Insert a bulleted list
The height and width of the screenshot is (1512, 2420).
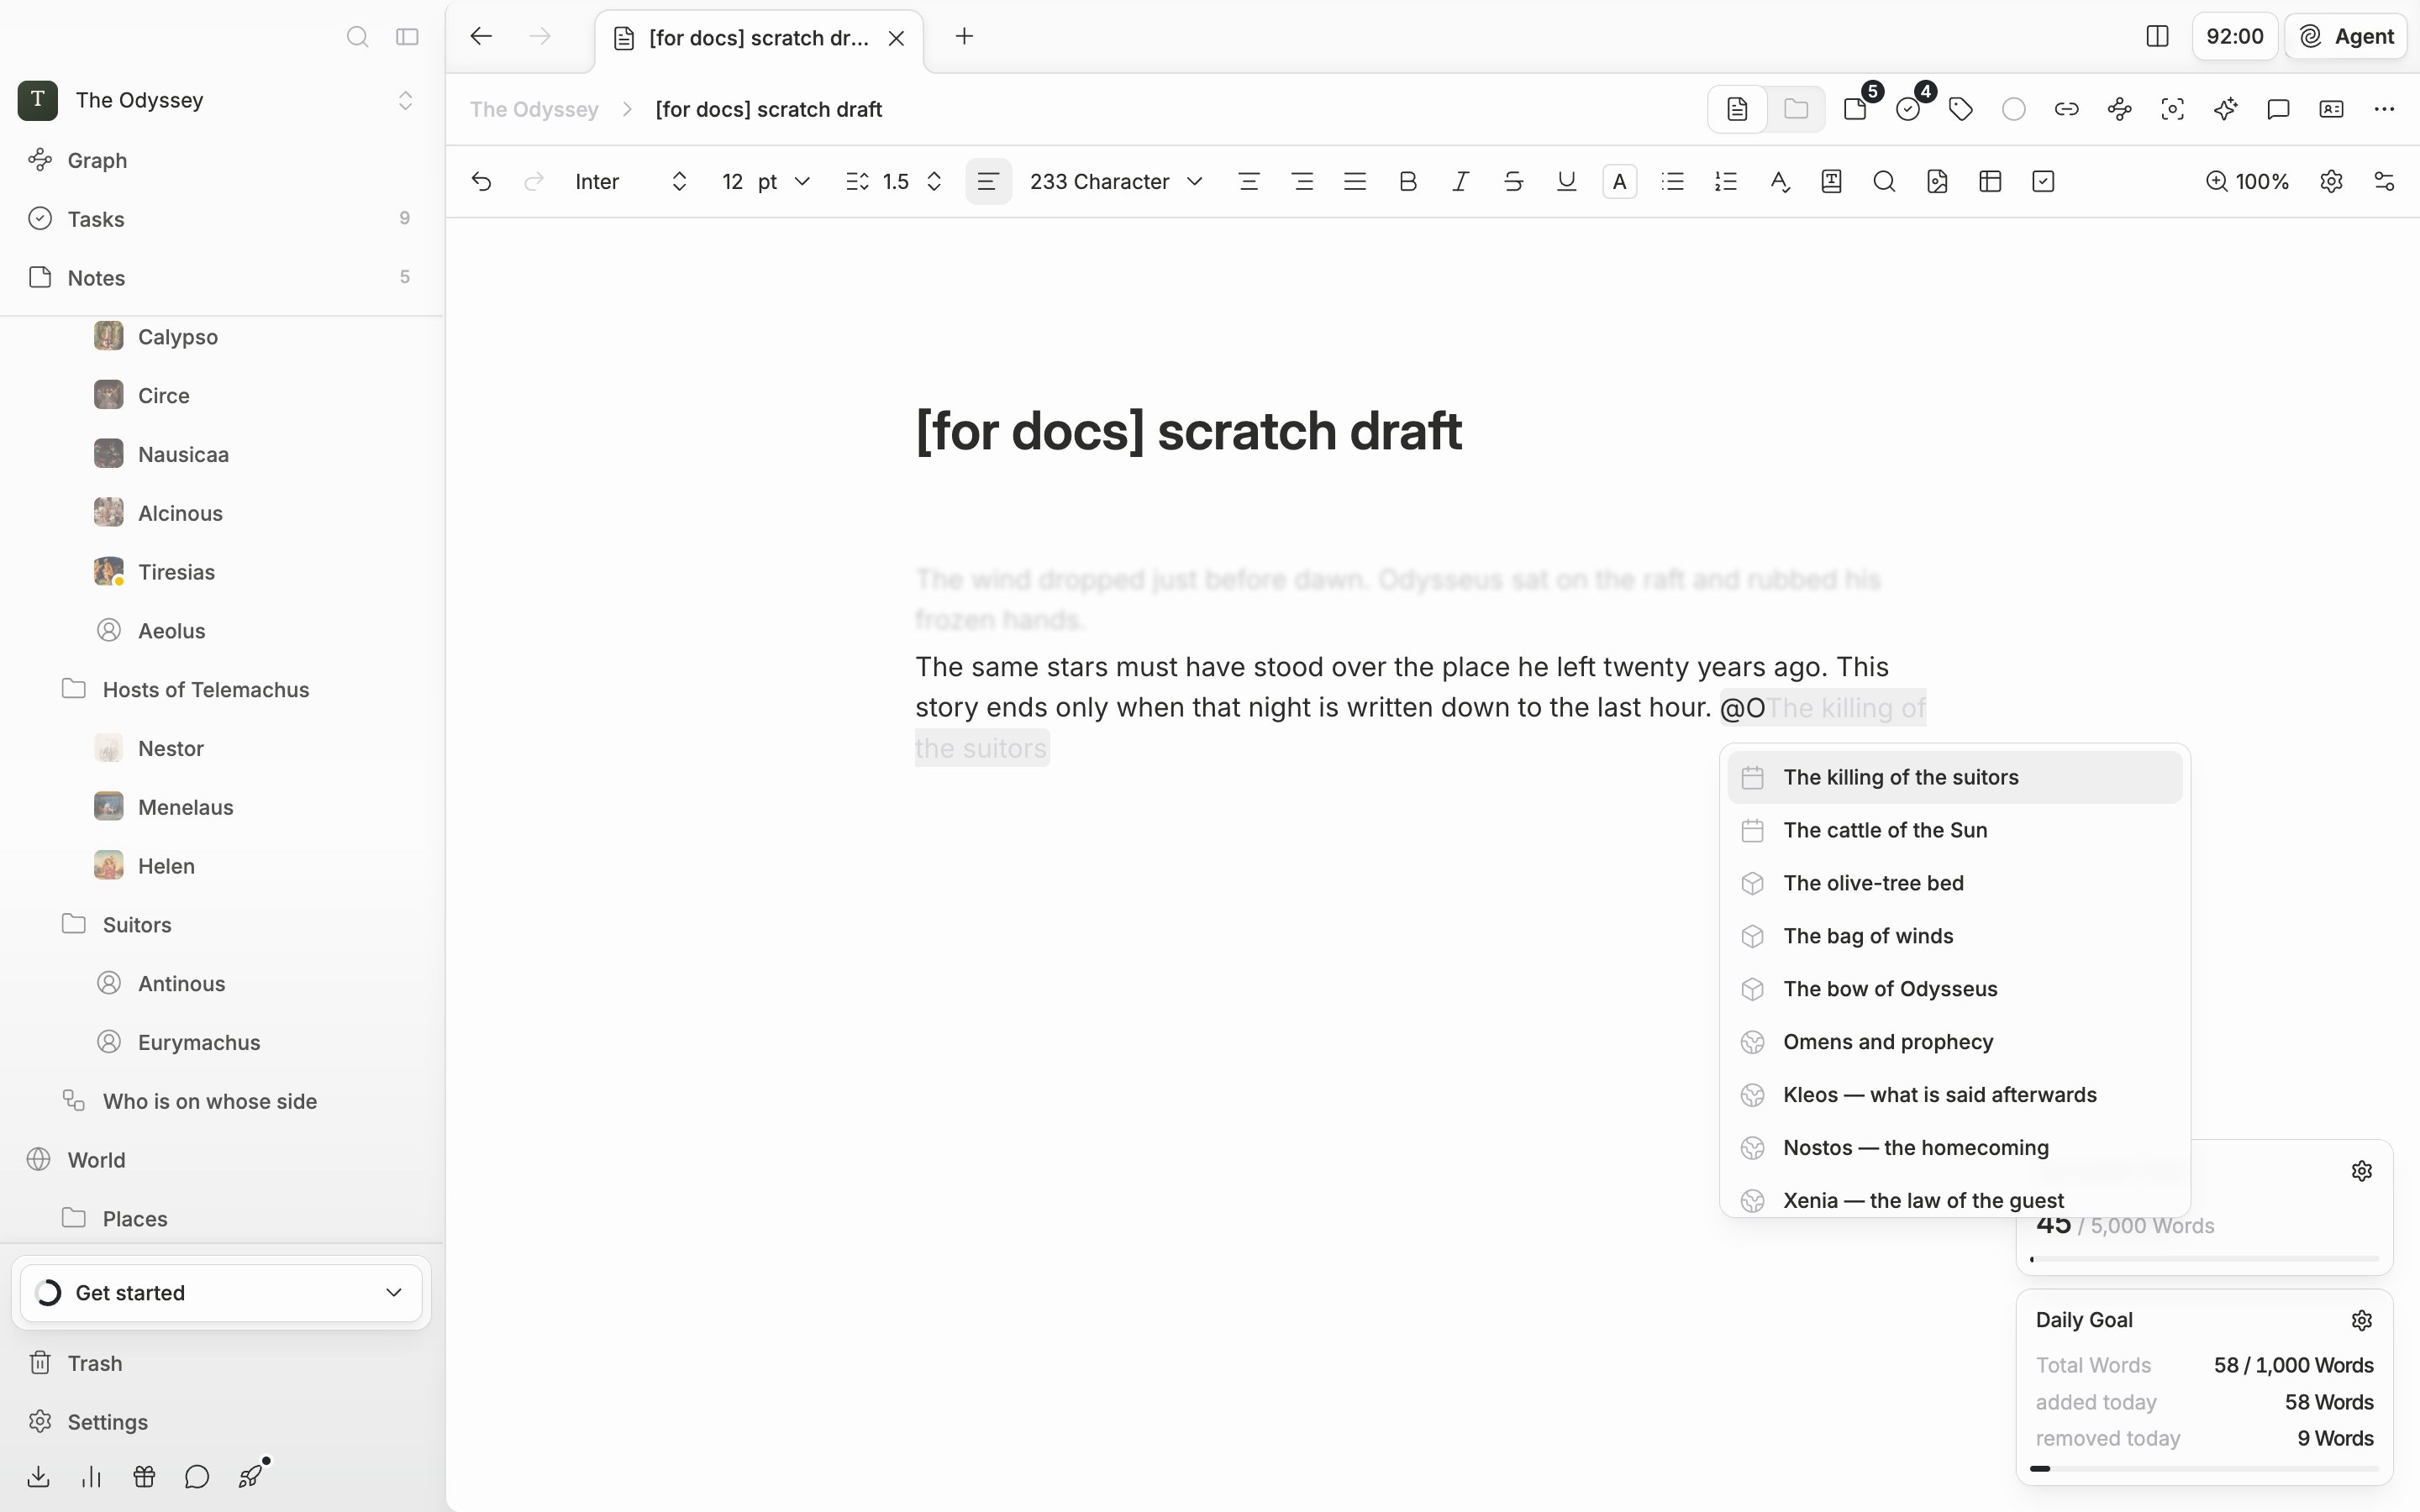1673,181
